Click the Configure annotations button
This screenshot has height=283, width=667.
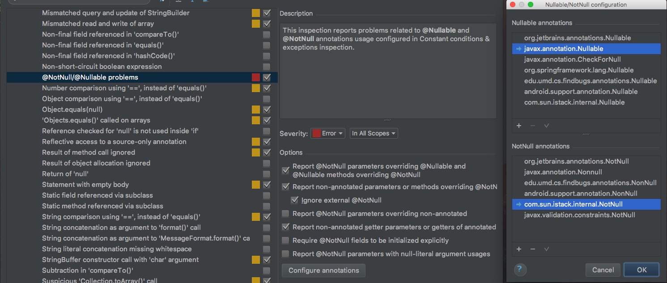click(323, 270)
